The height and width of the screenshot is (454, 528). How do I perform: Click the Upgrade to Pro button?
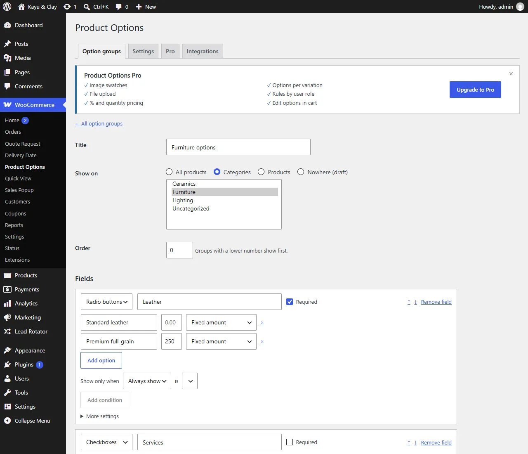click(x=475, y=90)
